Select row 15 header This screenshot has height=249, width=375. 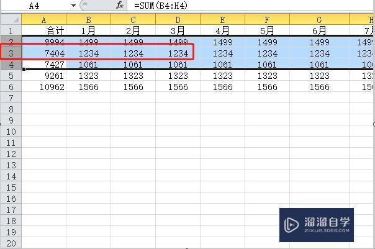point(11,188)
